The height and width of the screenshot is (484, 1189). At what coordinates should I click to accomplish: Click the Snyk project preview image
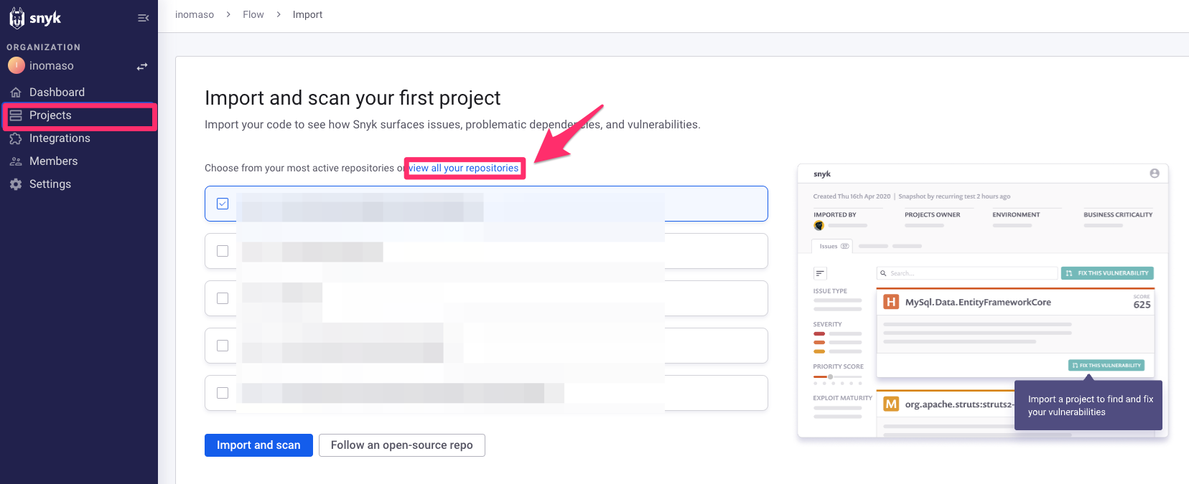(982, 301)
